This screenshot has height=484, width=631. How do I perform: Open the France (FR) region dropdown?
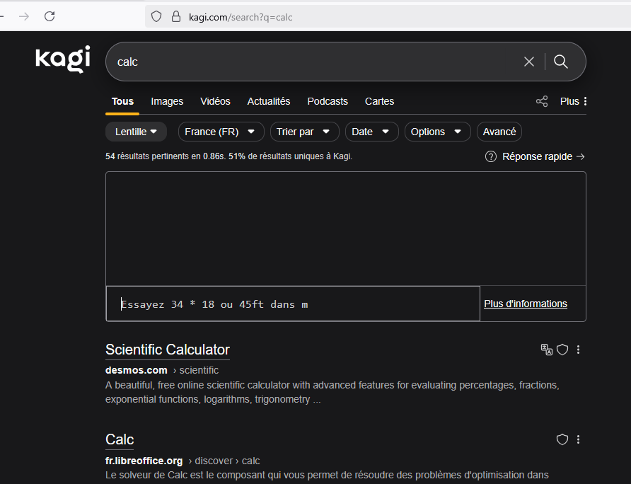221,132
